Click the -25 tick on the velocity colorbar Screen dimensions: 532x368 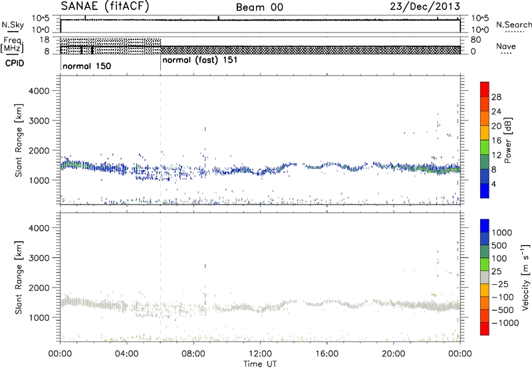[x=501, y=284]
